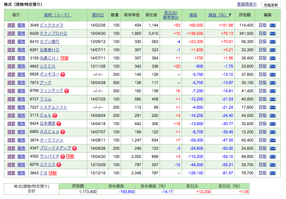Viewport: 286px width, 199px height.
Task: Click 現売 in the ワコム row
Action: click(x=21, y=99)
